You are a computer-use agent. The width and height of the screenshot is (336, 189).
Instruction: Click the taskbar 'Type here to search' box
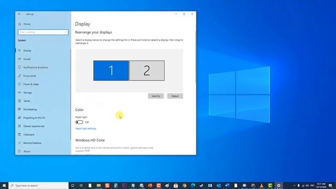click(x=38, y=185)
